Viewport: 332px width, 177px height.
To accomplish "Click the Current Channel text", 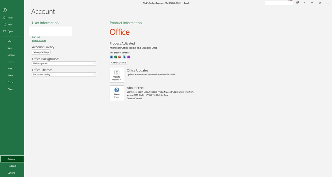I will tap(134, 98).
